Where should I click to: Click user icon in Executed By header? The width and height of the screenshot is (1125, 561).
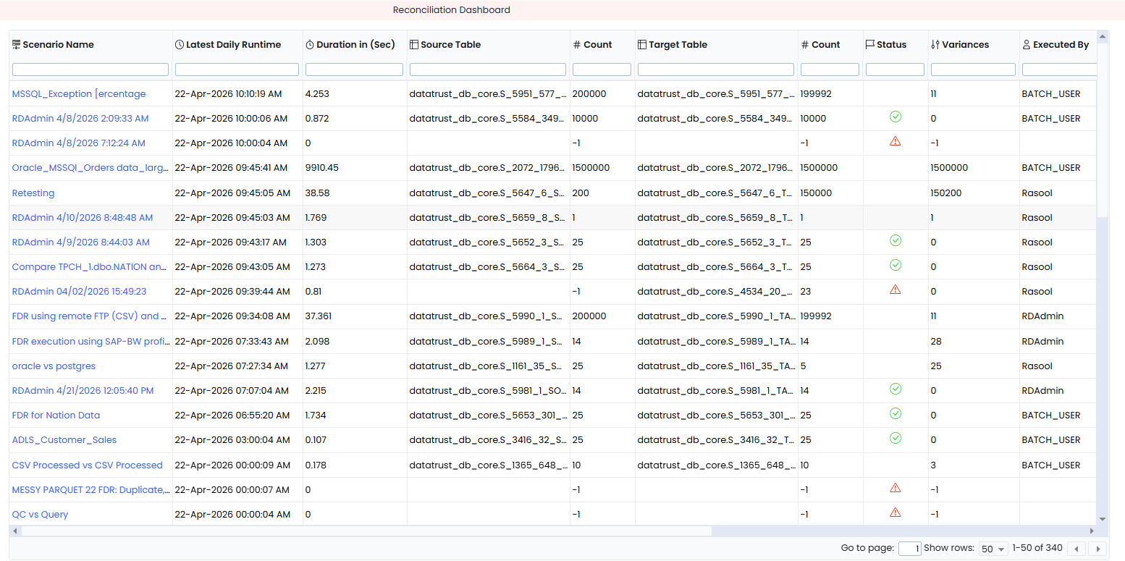pyautogui.click(x=1027, y=45)
